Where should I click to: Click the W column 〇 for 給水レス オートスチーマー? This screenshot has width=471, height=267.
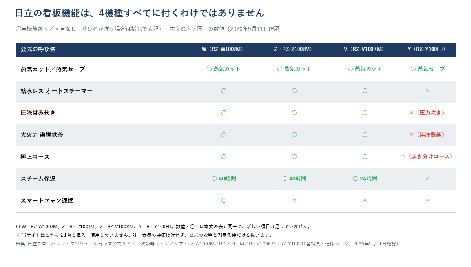(224, 91)
